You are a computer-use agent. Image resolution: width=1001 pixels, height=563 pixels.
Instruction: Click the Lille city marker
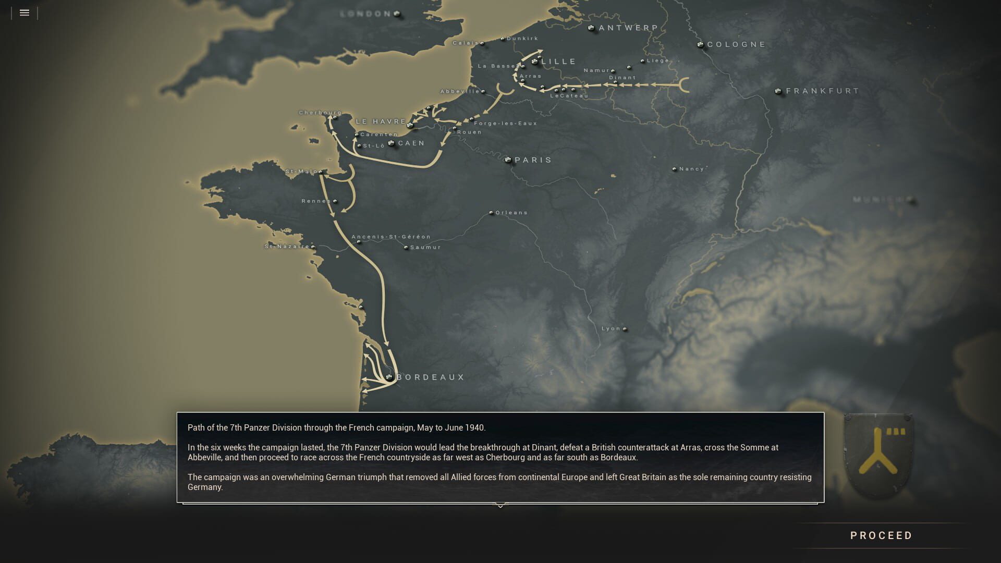click(534, 61)
